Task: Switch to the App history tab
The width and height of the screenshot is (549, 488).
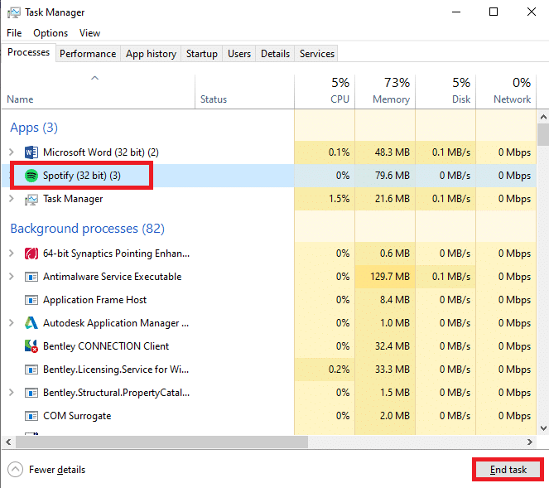Action: coord(151,54)
